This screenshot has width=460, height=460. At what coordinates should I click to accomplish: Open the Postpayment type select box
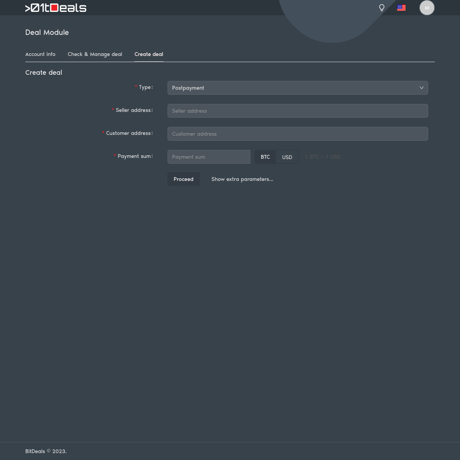[x=291, y=88]
